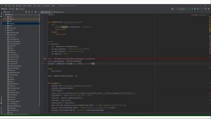
Task: Expand the selected blue-highlighted folder
Action: (6, 23)
